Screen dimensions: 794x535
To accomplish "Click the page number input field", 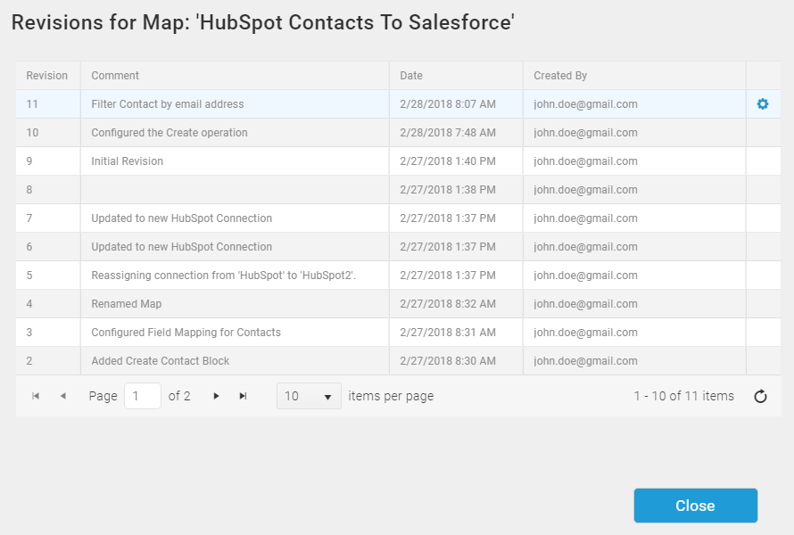I will pos(143,396).
